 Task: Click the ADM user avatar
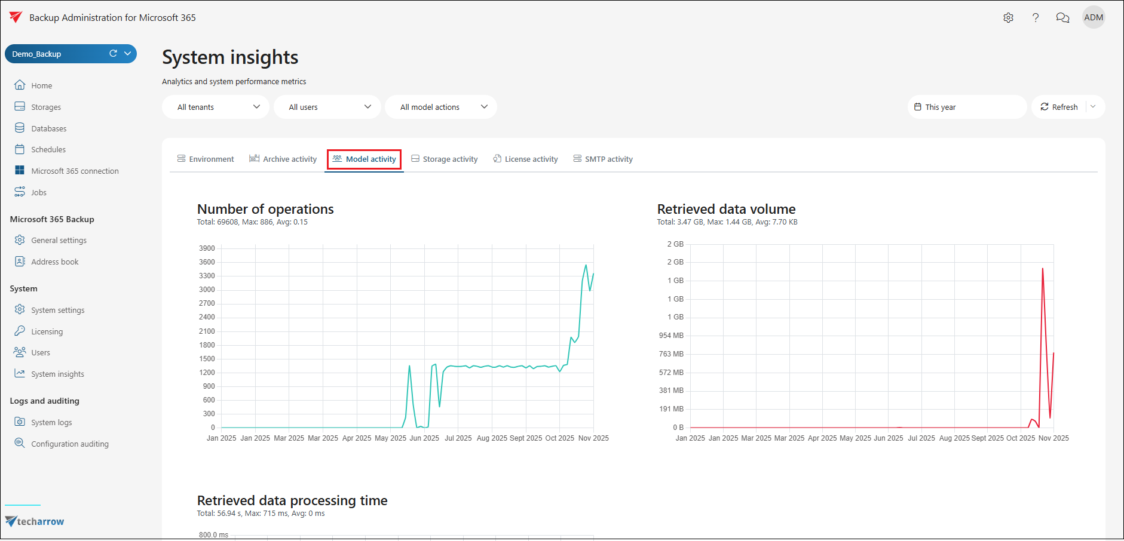pyautogui.click(x=1093, y=18)
